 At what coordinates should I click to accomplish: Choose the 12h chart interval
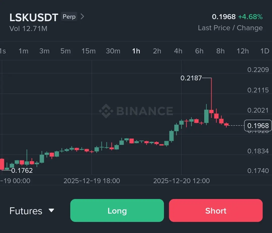click(x=243, y=51)
